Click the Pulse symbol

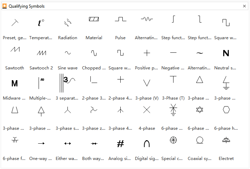click(x=121, y=19)
